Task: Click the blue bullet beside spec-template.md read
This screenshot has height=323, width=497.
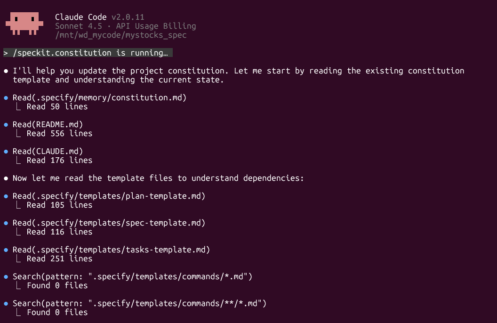Action: [x=6, y=223]
